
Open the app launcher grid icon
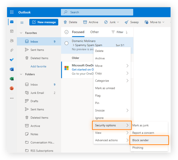click(12, 12)
